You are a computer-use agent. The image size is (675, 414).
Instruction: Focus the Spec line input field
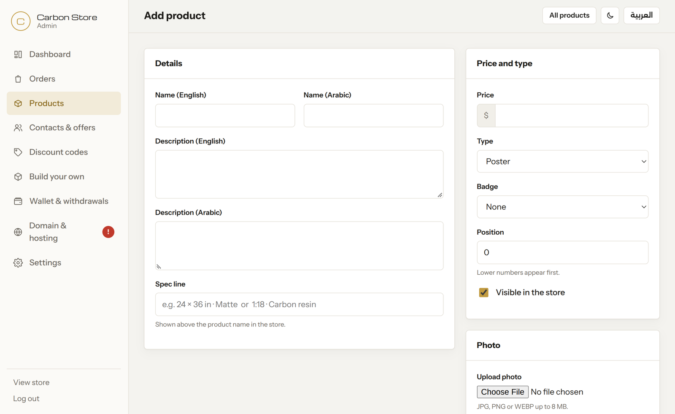click(x=299, y=304)
